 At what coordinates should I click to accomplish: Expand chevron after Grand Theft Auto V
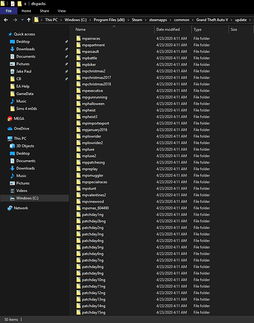tap(231, 20)
